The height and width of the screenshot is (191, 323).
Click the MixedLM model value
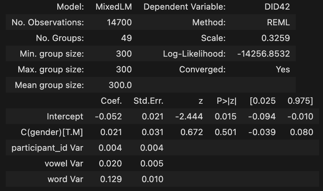tap(114, 7)
